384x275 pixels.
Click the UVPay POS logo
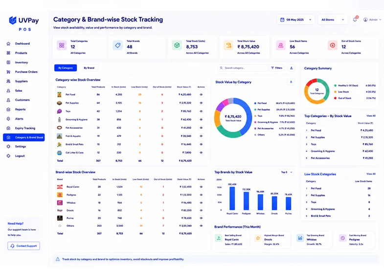pyautogui.click(x=24, y=23)
